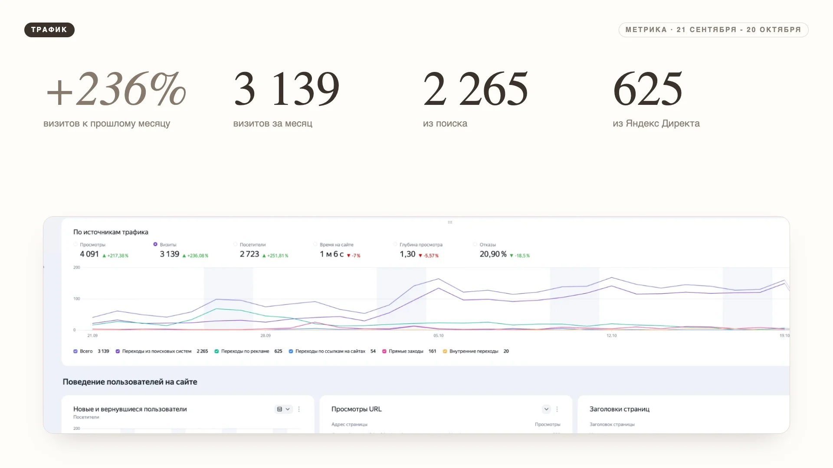
Task: Select the Глубина просмотра radio button
Action: 395,244
